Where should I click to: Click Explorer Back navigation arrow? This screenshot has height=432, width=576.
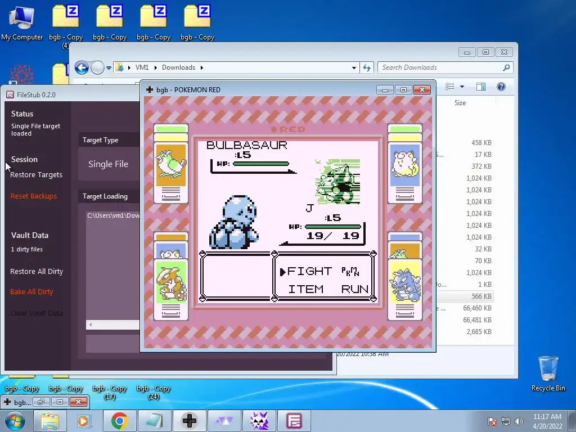[82, 67]
